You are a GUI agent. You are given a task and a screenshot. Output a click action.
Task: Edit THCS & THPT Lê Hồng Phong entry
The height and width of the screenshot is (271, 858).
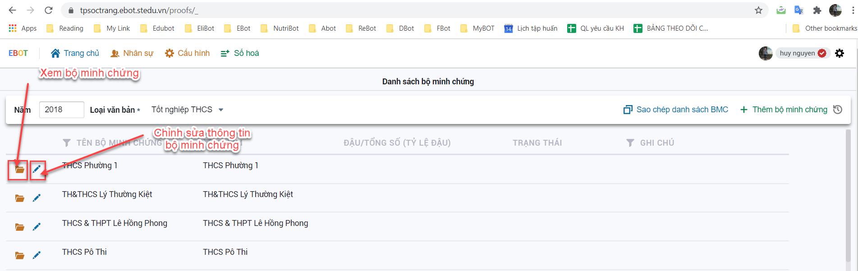(37, 227)
